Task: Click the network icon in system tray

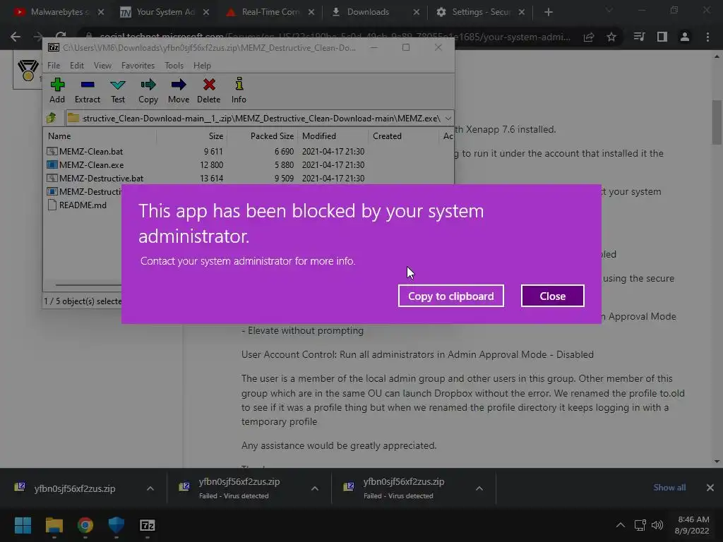Action: coord(640,525)
